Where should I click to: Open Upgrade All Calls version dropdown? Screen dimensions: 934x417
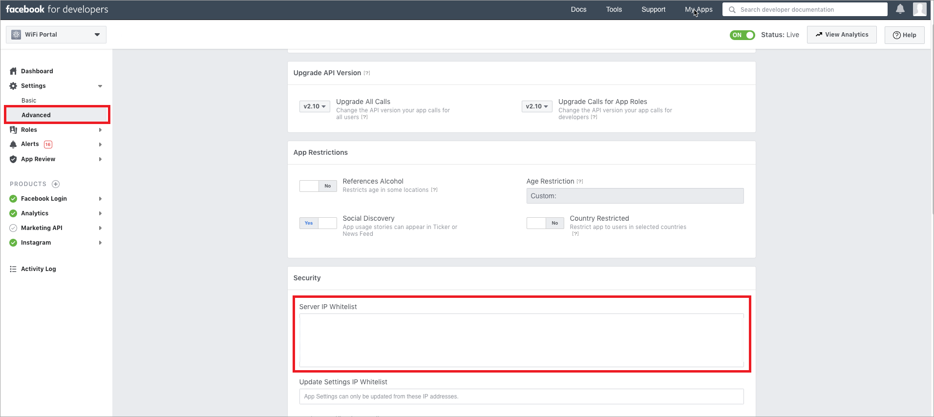click(315, 106)
